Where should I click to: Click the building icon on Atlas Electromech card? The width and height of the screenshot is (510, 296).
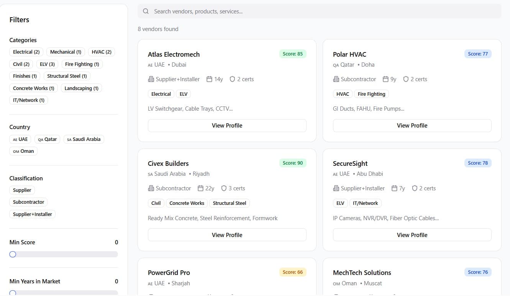(151, 79)
